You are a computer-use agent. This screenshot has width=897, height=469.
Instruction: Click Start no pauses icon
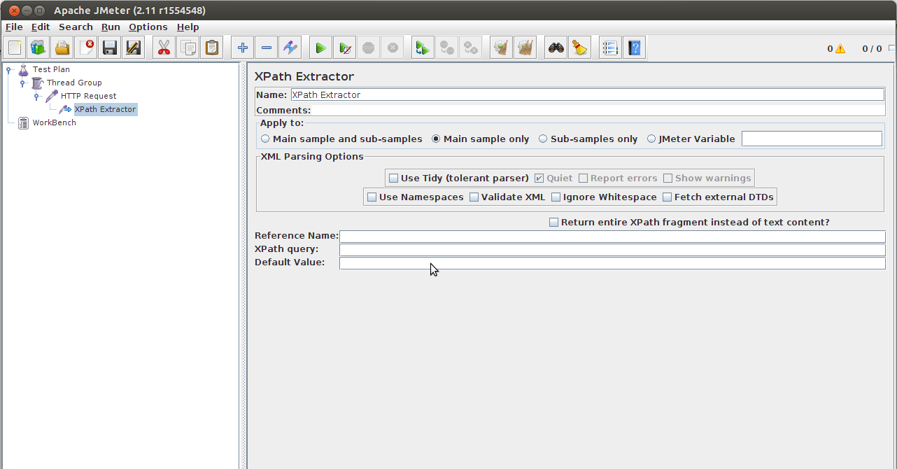point(344,48)
